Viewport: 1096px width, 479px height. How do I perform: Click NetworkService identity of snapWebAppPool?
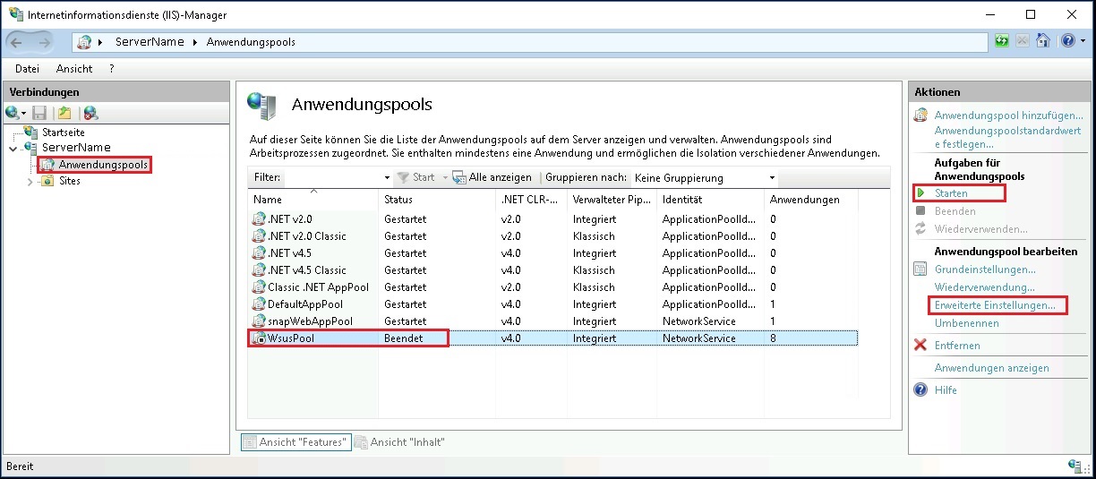pos(699,321)
